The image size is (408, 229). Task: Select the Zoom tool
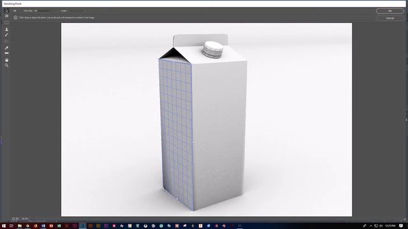click(6, 66)
